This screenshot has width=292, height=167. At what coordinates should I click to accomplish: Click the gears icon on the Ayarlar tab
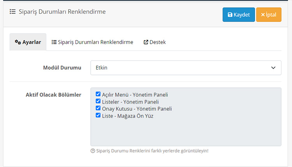pos(18,42)
